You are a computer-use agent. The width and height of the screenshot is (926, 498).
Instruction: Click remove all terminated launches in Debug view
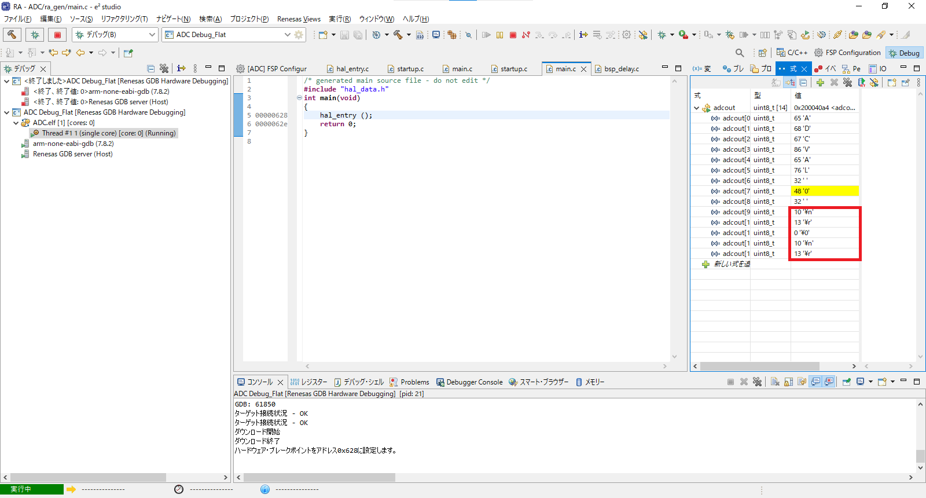pos(164,68)
